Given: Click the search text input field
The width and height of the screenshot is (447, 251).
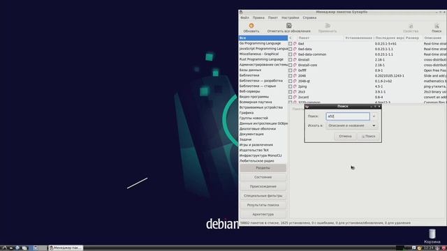Looking at the screenshot, I should click(348, 116).
